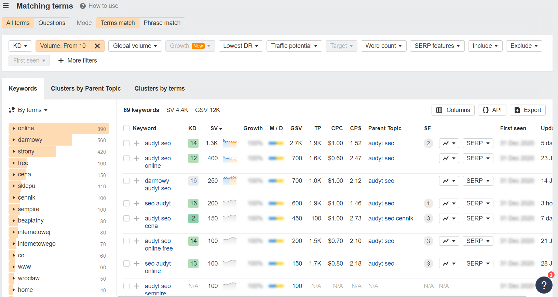Edit the Volume From 10 filter
This screenshot has width=558, height=297.
tap(63, 46)
